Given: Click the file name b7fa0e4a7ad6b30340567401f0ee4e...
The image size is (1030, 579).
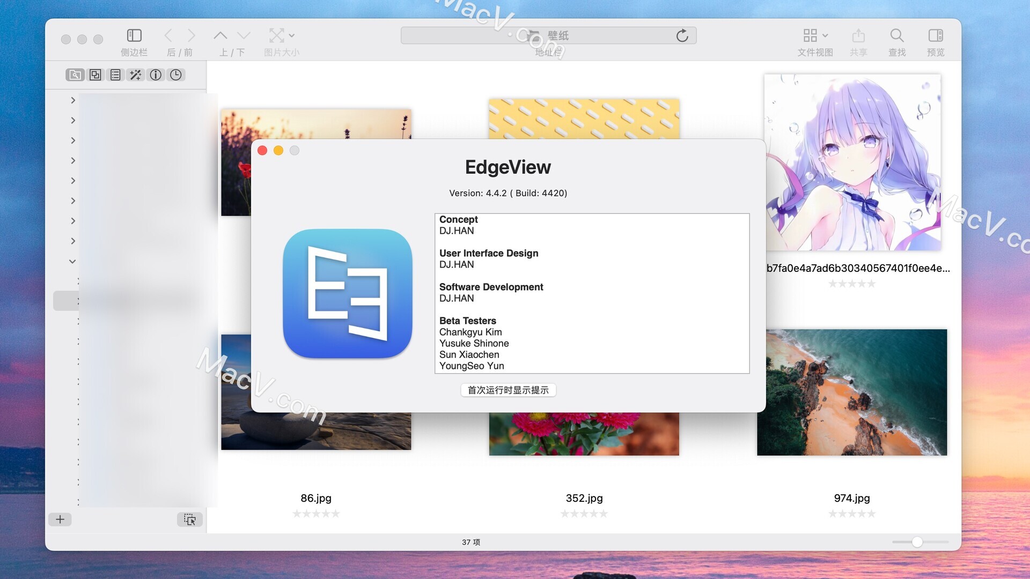Looking at the screenshot, I should (x=858, y=268).
